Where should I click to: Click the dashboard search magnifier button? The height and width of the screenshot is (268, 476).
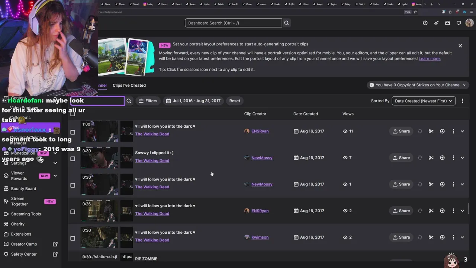coord(286,23)
